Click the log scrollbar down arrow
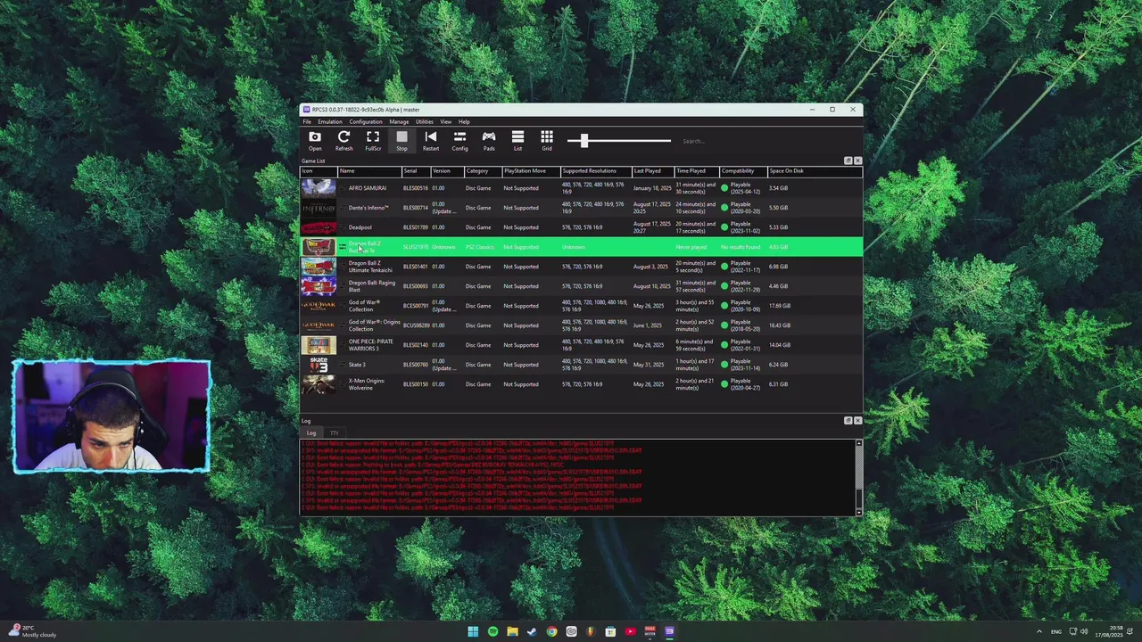Screen dimensions: 1142x642 click(x=859, y=512)
